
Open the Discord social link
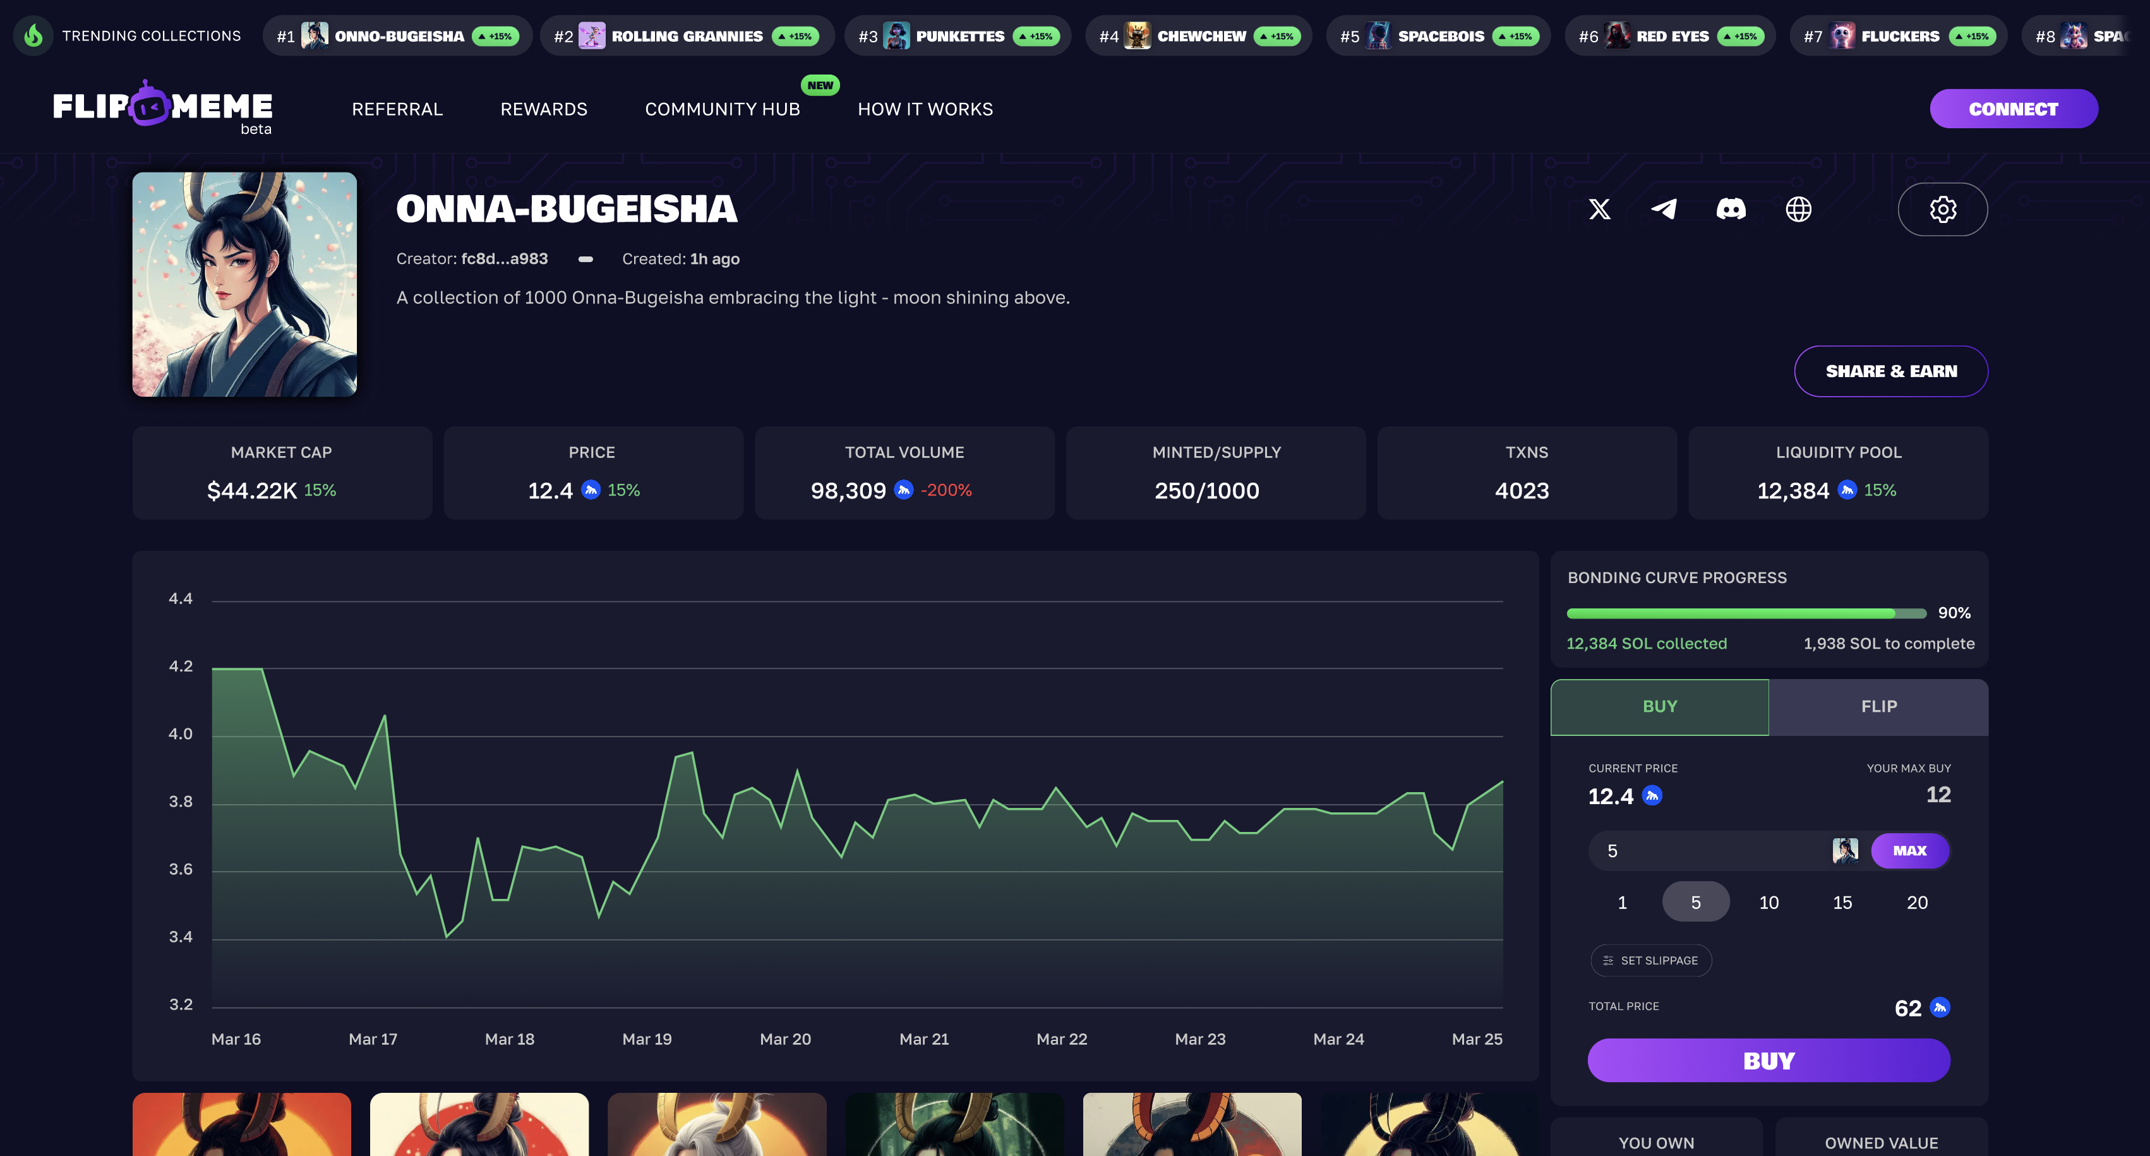click(x=1730, y=208)
